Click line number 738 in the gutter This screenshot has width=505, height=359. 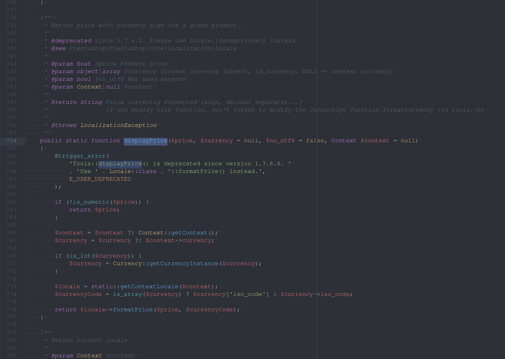point(11,18)
